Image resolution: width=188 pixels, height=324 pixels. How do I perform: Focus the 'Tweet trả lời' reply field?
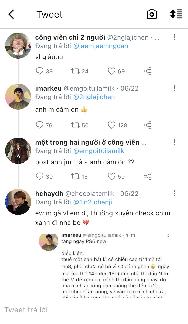coord(94,310)
